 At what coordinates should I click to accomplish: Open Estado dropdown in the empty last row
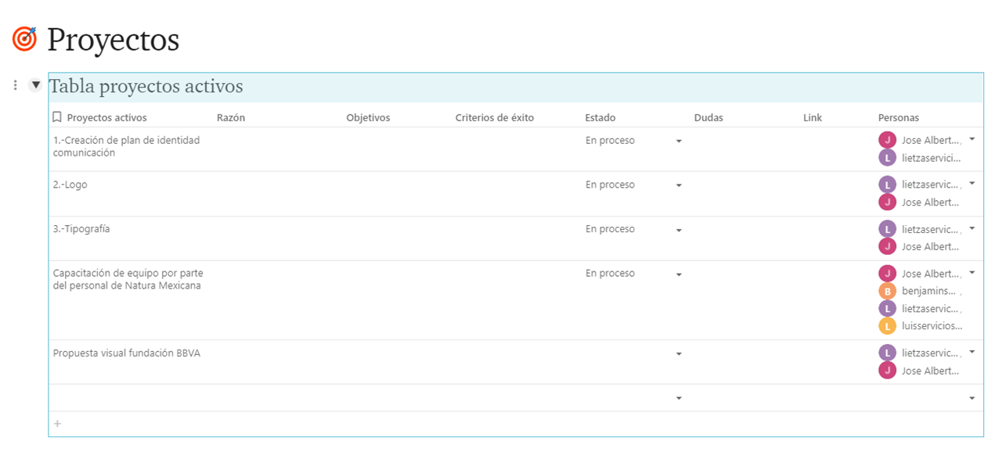pos(679,399)
